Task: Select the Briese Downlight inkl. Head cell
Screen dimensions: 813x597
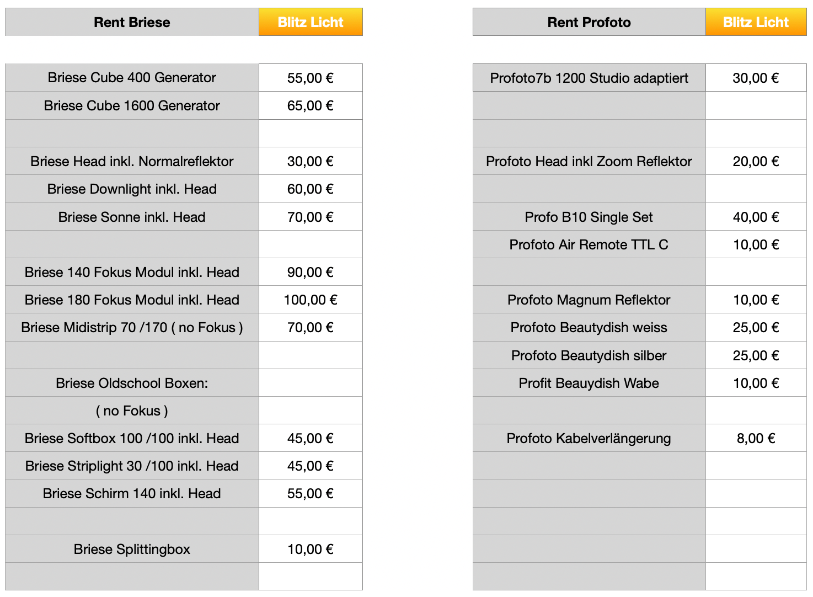Action: (132, 189)
